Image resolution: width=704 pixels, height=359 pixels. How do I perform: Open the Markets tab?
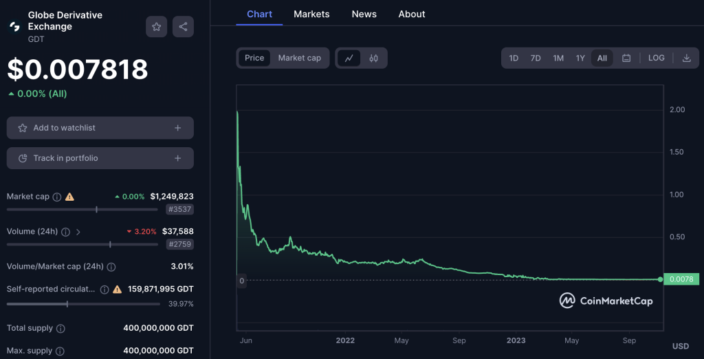[x=311, y=14]
